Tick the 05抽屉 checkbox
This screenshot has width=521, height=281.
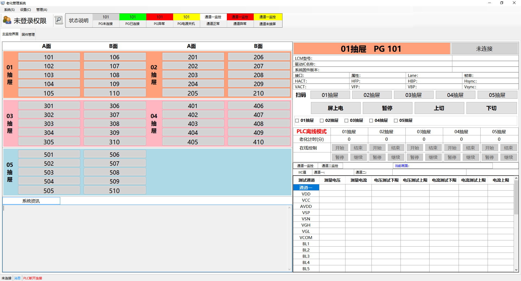pos(396,120)
